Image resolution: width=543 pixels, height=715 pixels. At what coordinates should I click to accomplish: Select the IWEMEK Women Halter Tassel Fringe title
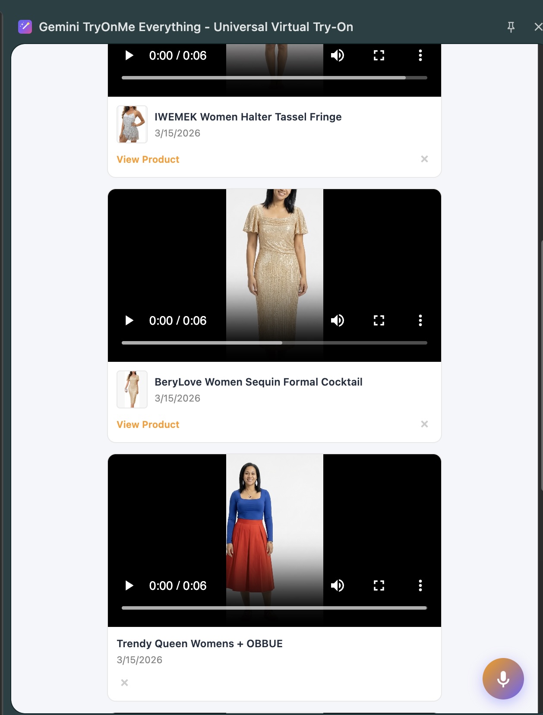(248, 117)
